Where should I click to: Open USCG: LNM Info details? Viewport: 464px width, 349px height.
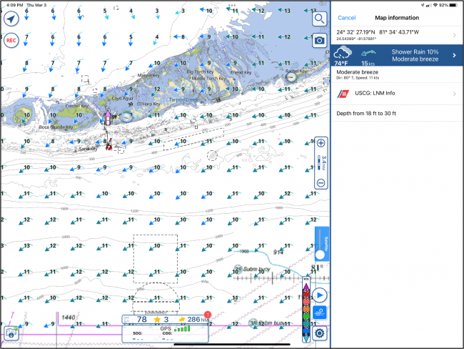(x=397, y=94)
